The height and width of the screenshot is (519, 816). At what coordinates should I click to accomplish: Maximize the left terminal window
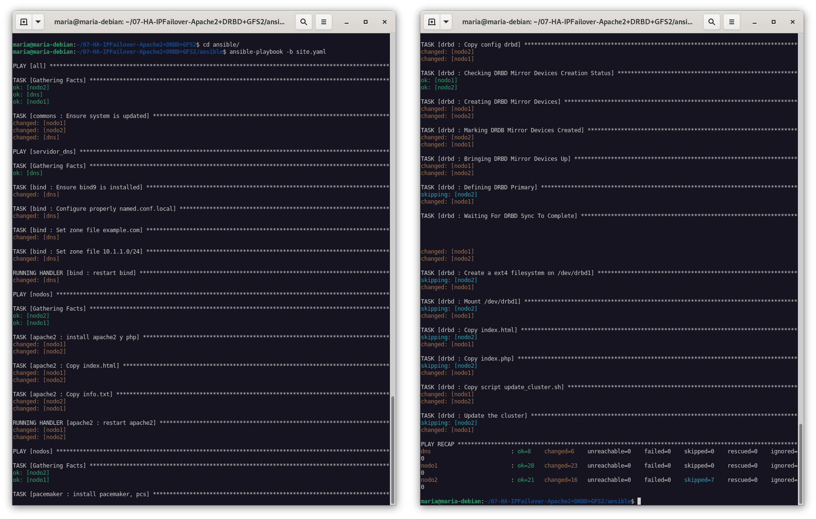coord(366,22)
